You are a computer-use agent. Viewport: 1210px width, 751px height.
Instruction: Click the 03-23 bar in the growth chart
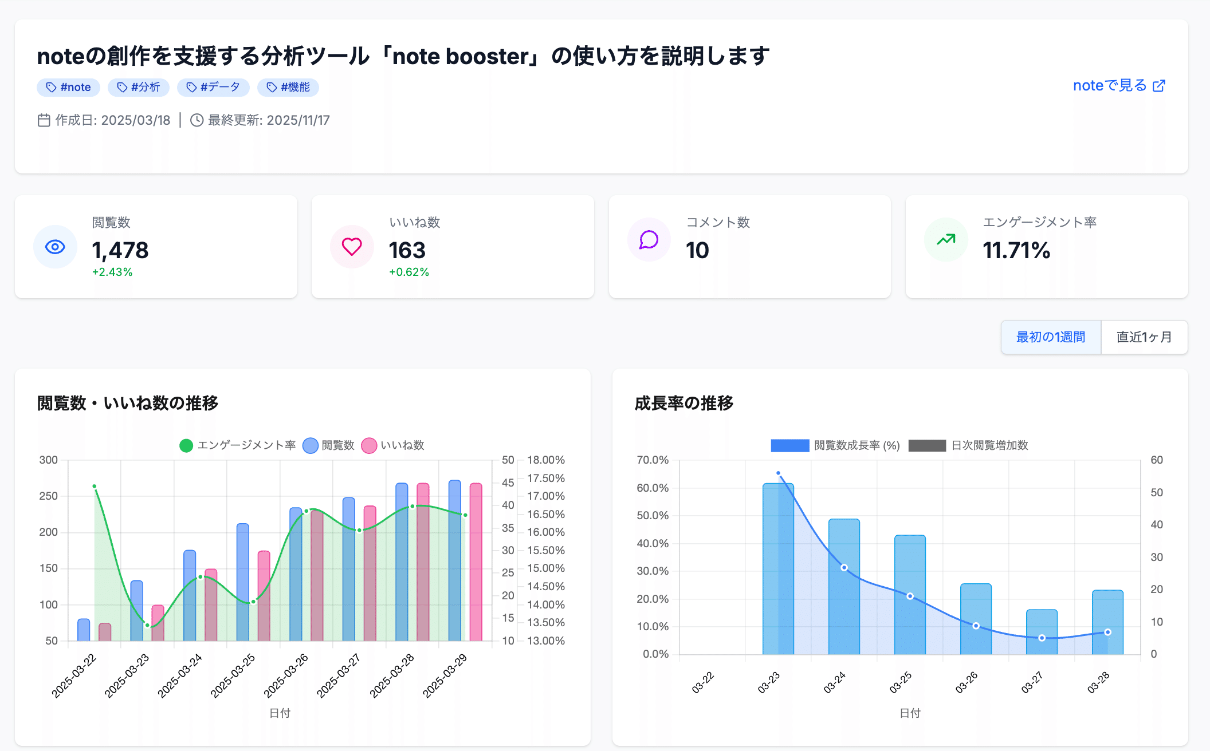coord(778,569)
